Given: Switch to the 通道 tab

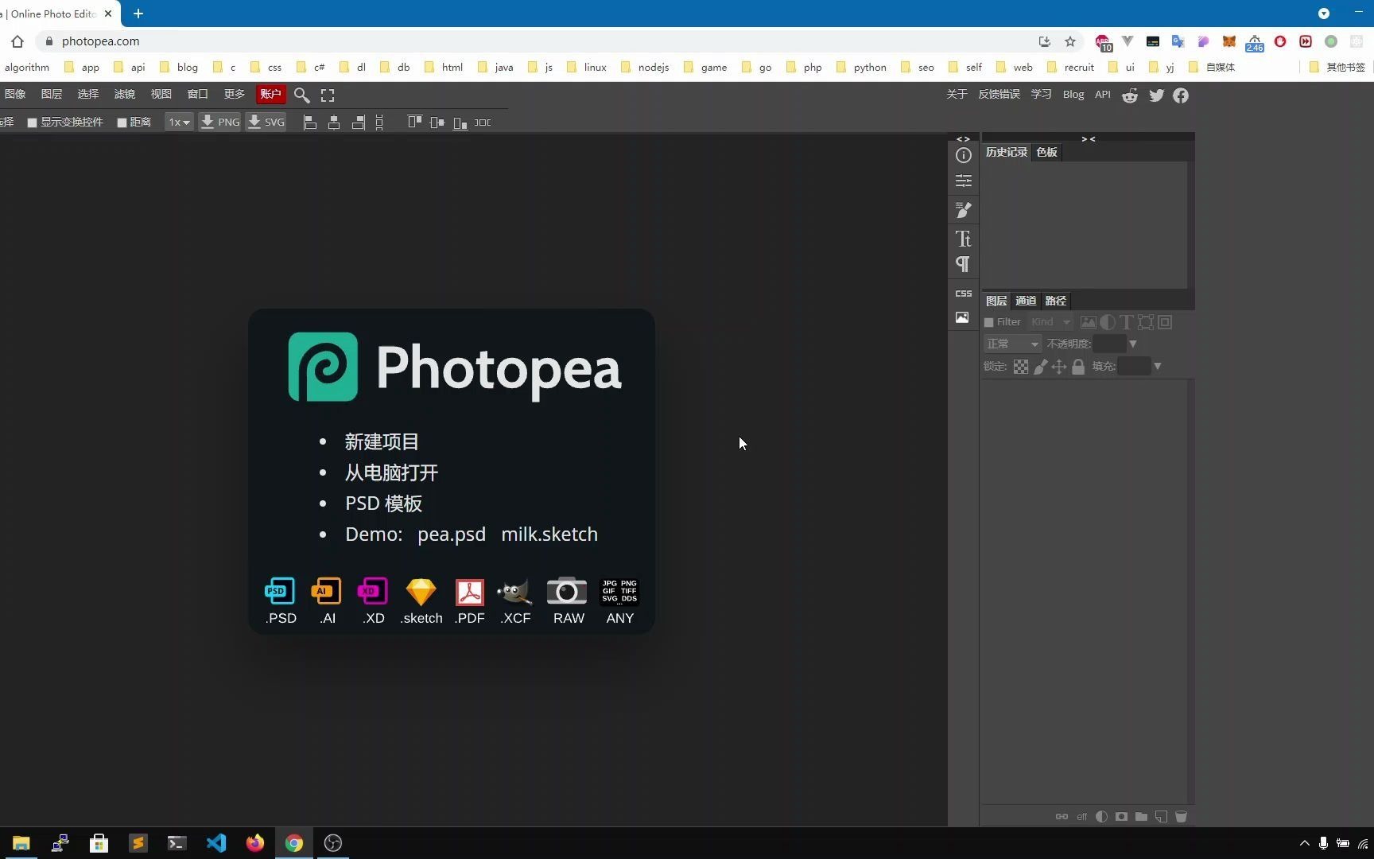Looking at the screenshot, I should [x=1026, y=301].
